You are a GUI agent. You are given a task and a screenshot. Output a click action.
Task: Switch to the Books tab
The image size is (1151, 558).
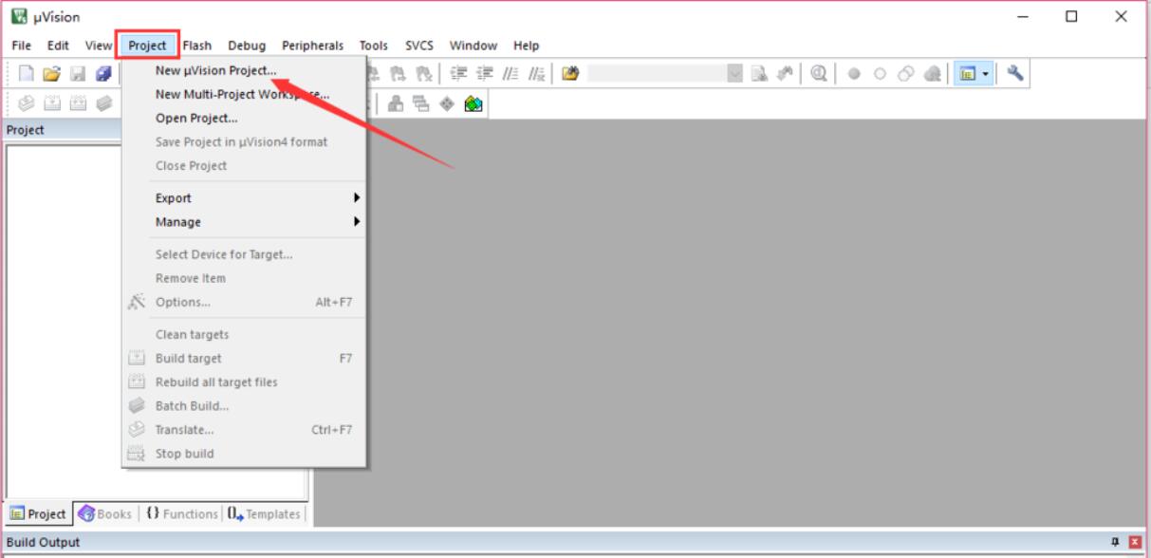click(105, 514)
